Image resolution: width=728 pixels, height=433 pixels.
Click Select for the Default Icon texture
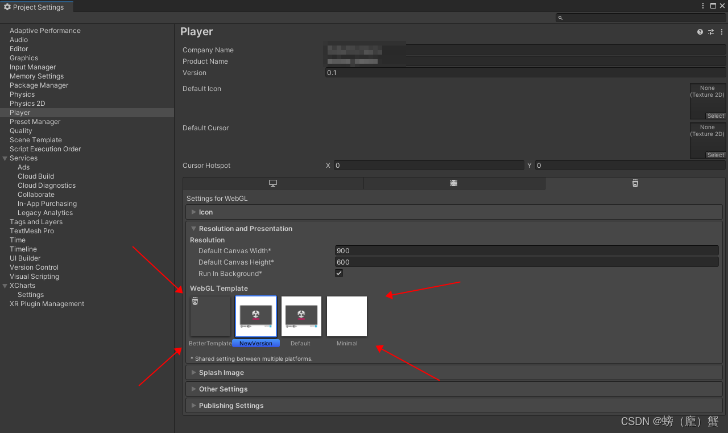pyautogui.click(x=715, y=116)
